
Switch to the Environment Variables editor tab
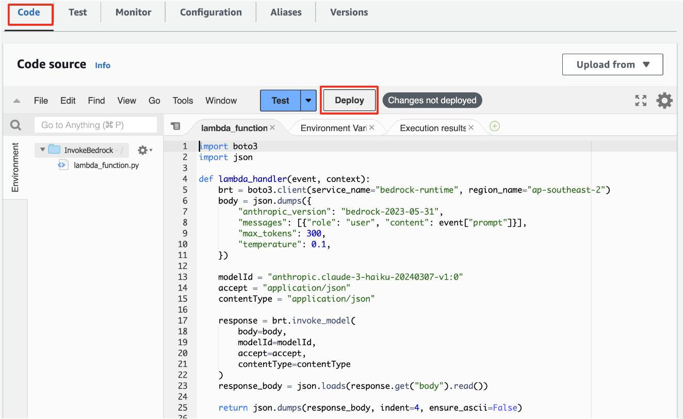pos(333,127)
